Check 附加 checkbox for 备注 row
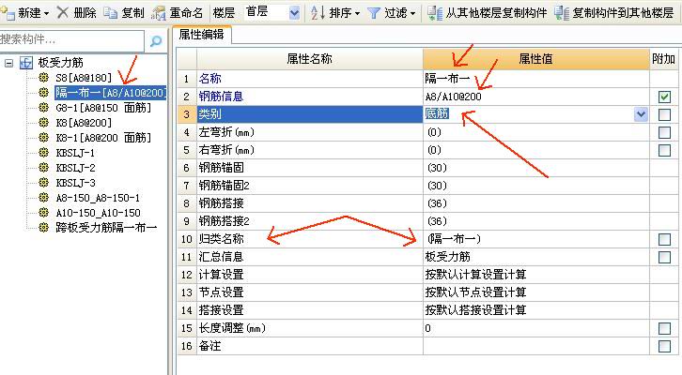The image size is (682, 375). click(664, 346)
